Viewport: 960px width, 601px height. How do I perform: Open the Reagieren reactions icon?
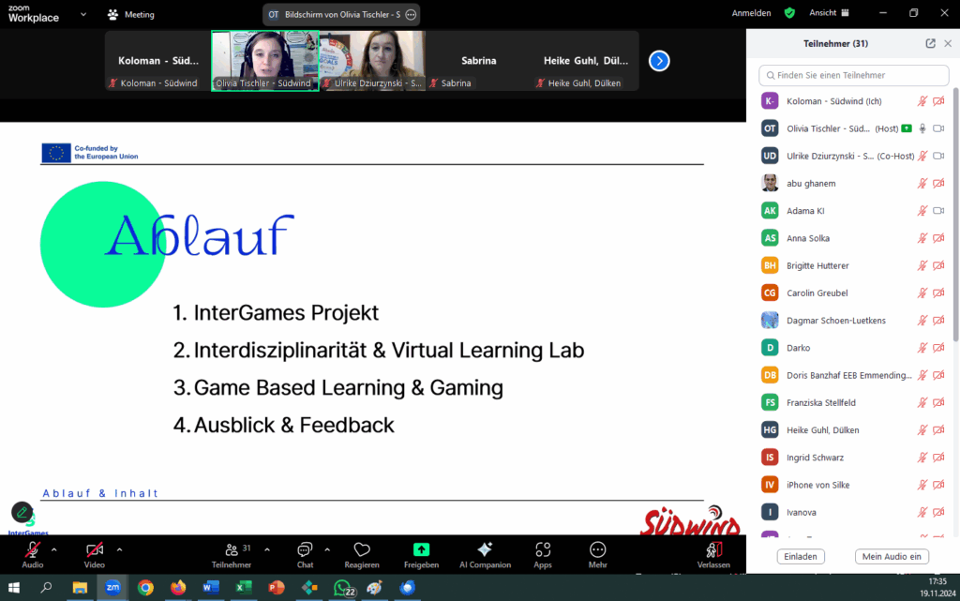tap(362, 550)
